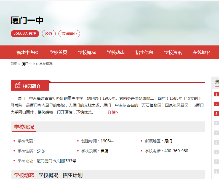Viewport: 219px width, 179px height.
Task: Click hot list rank 1 badge
Action: [x=216, y=94]
